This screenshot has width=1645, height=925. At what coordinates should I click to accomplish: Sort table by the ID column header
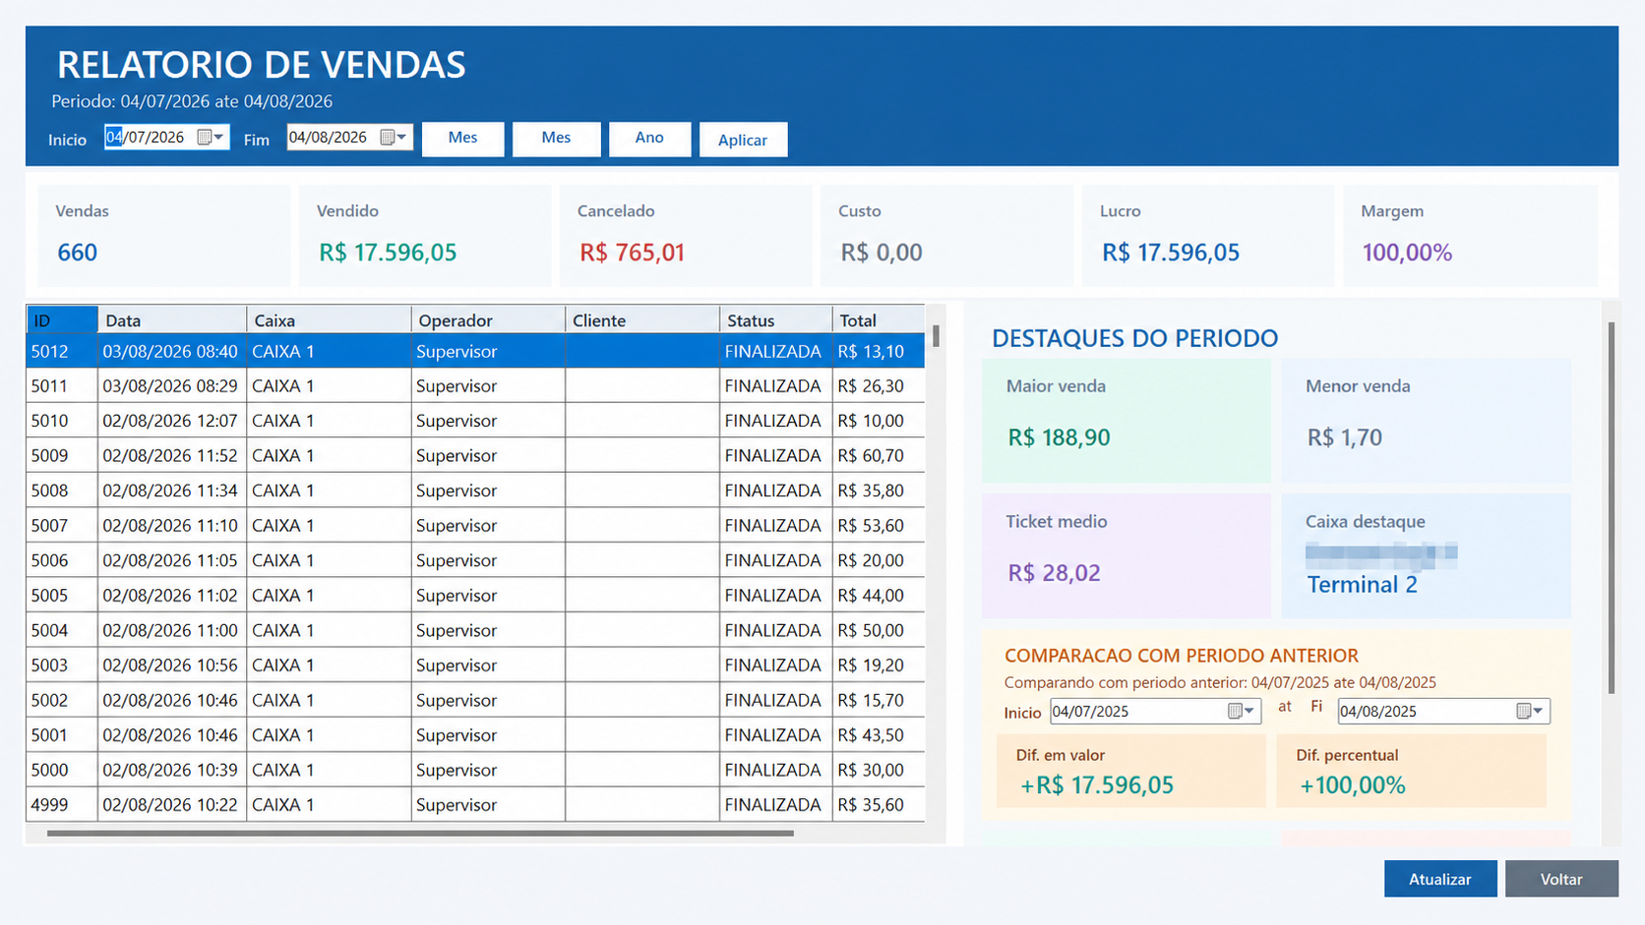62,320
